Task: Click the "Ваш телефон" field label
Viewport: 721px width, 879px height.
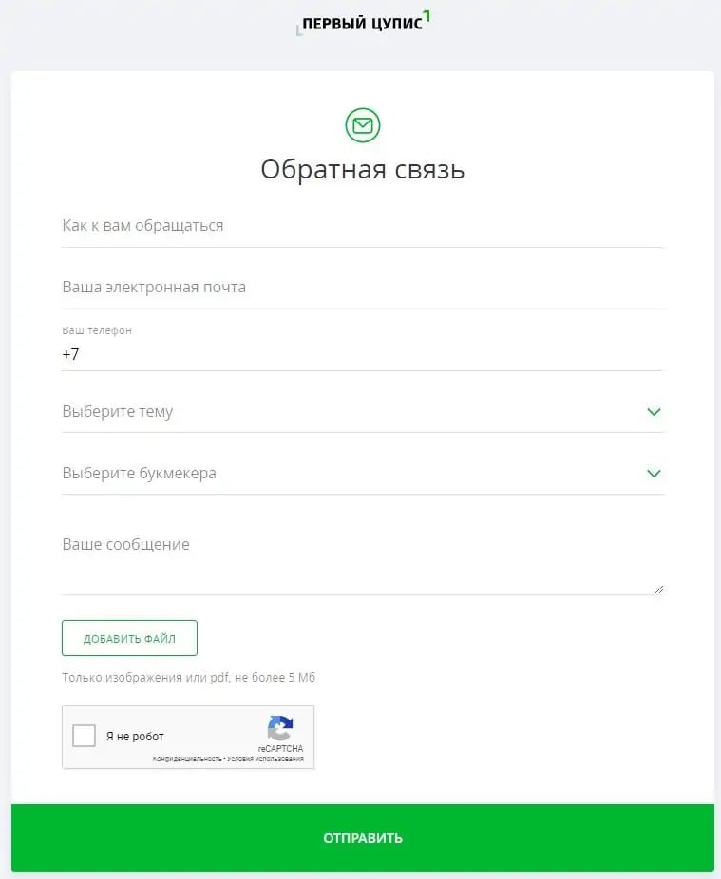Action: (x=97, y=330)
